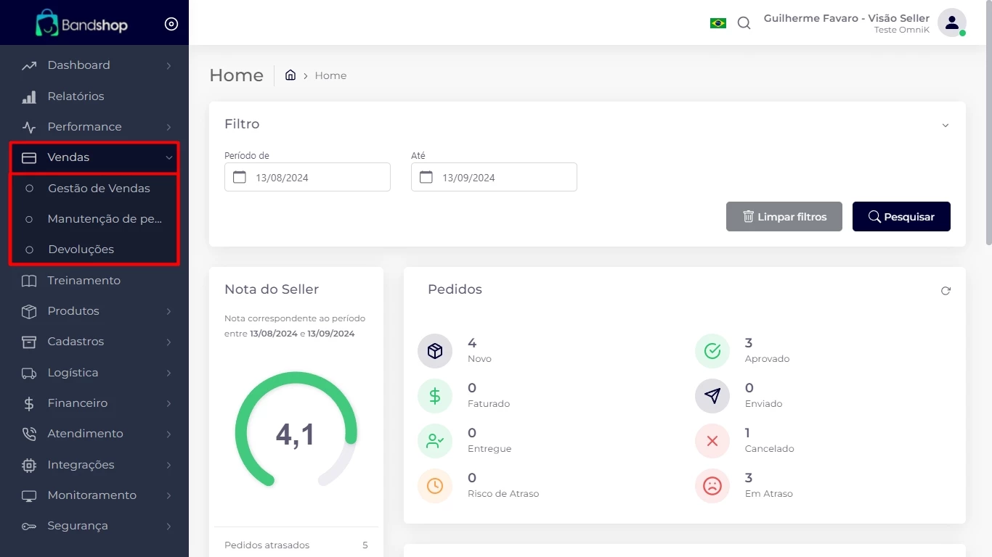Toggle the sidebar pin circle icon
Screen dimensions: 992x557
coord(171,24)
